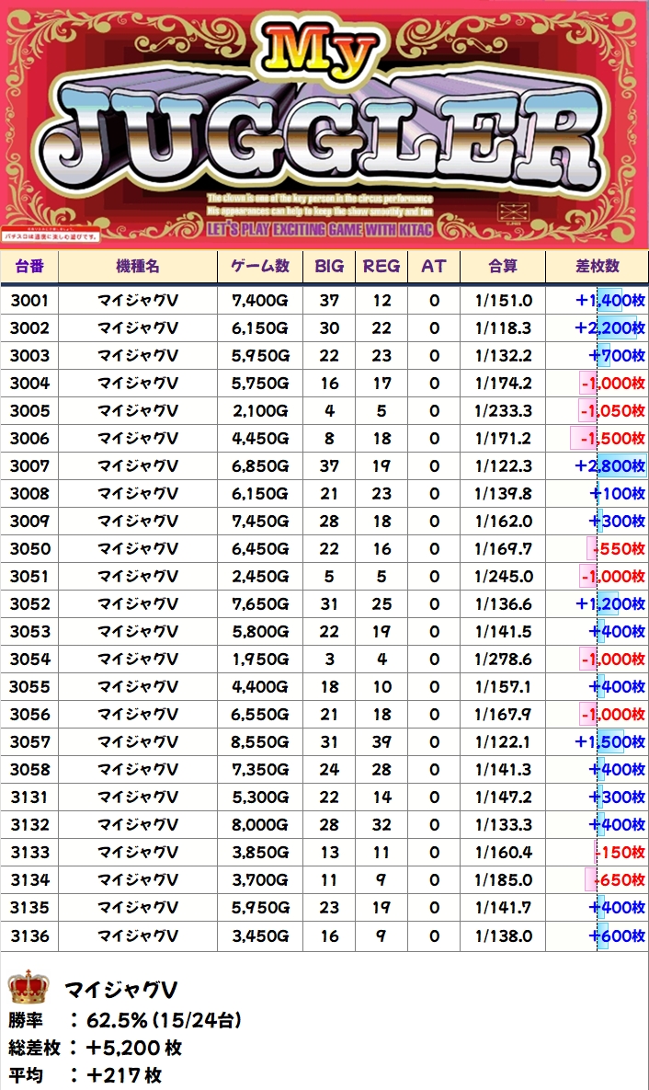Click the 差枚数 column header
The width and height of the screenshot is (649, 1090).
pos(597,266)
